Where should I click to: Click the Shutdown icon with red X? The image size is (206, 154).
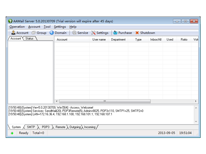(145, 33)
